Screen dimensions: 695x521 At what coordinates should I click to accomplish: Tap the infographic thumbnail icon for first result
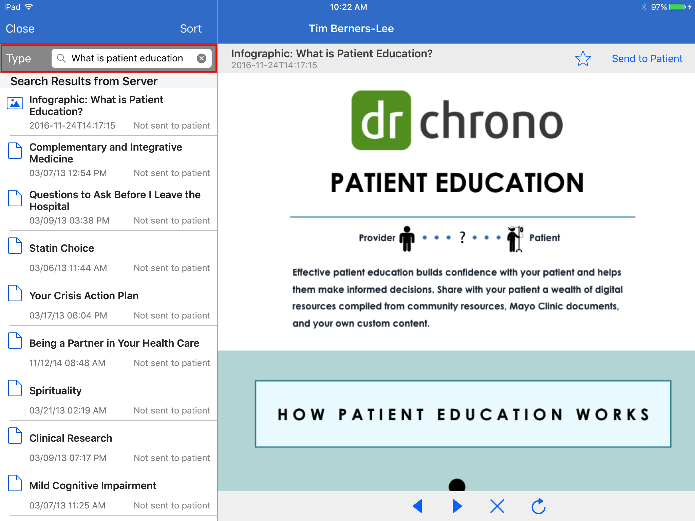point(14,103)
